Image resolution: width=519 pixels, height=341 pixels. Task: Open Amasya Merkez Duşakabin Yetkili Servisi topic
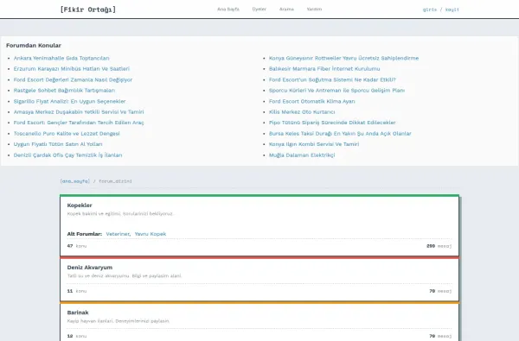click(x=79, y=111)
